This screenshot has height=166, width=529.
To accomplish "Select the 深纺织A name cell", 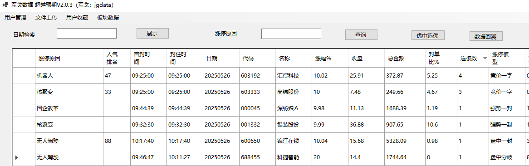I will (x=294, y=108).
